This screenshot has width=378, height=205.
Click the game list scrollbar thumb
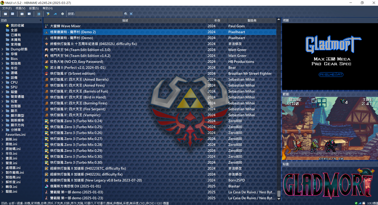tap(279, 194)
